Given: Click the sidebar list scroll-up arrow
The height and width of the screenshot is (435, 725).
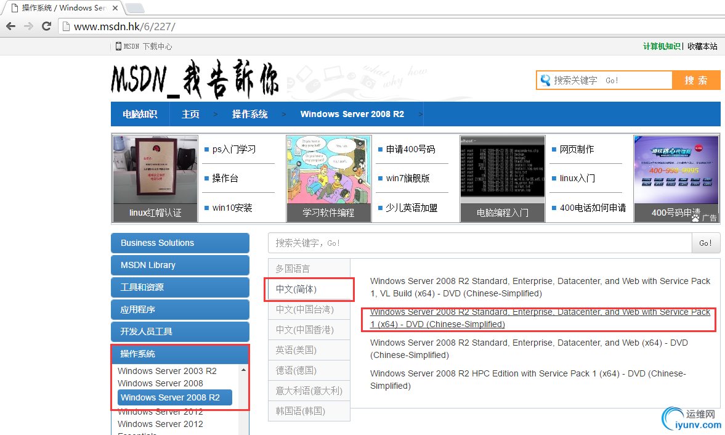Looking at the screenshot, I should point(244,370).
